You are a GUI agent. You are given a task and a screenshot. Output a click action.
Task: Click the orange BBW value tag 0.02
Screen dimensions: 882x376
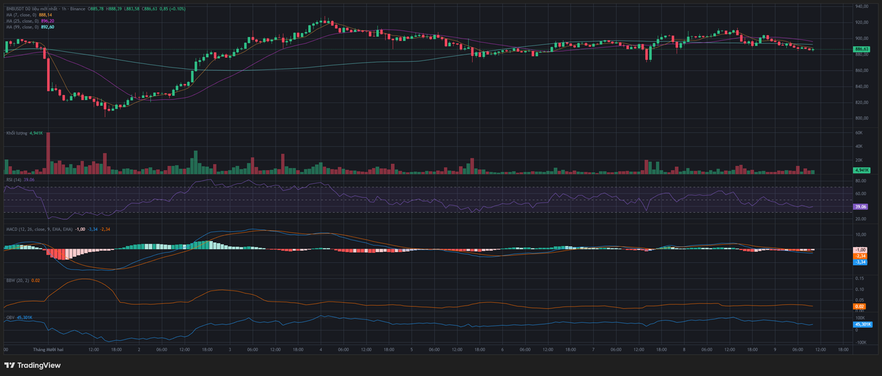tap(858, 306)
